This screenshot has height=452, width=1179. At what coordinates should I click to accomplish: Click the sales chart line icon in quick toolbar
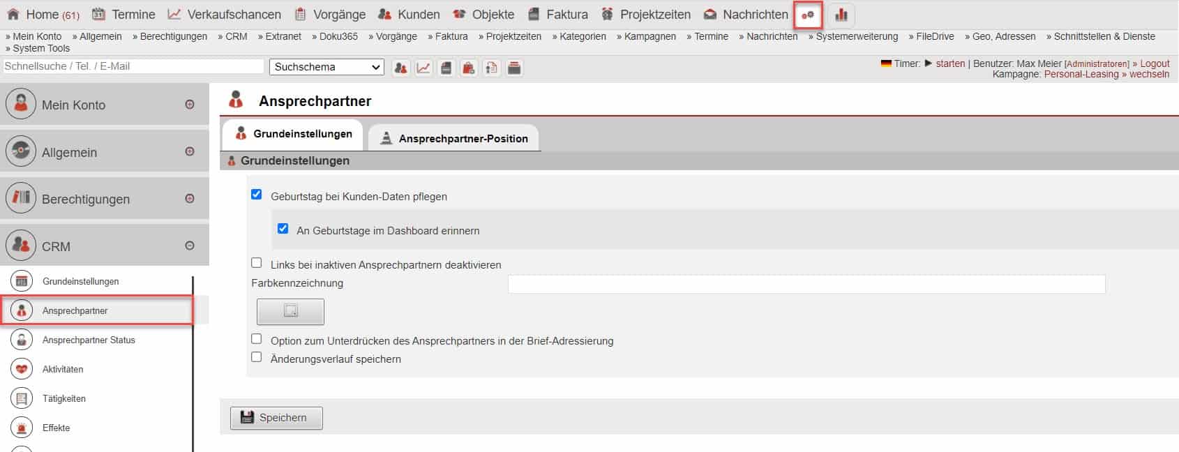[x=423, y=68]
